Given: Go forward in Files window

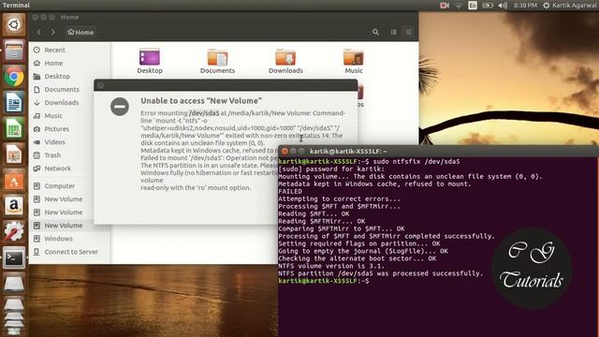Looking at the screenshot, I should click(x=53, y=33).
